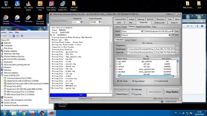Open the Read/Format Flash tab
This screenshot has width=207, height=116.
pos(143,26)
